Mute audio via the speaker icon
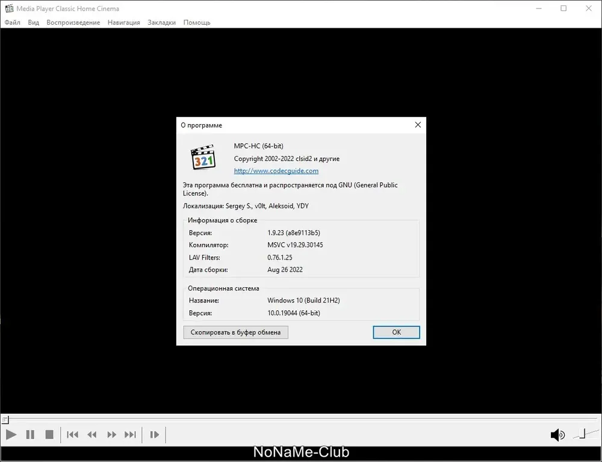This screenshot has width=602, height=462. coord(557,435)
